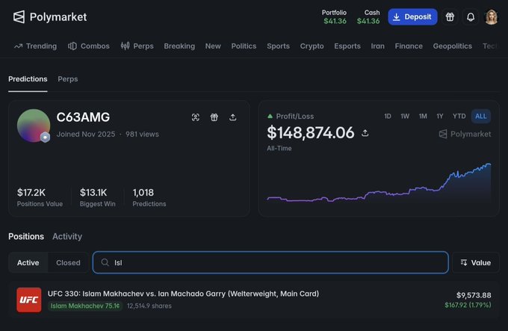Open the New category

[x=213, y=46]
